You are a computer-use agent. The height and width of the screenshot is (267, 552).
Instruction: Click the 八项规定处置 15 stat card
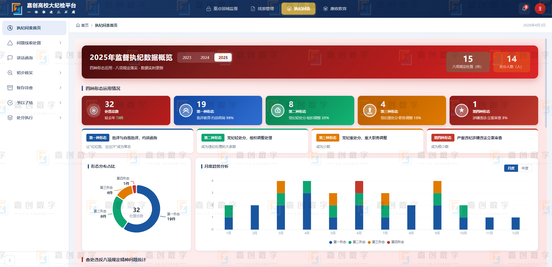[x=468, y=62]
